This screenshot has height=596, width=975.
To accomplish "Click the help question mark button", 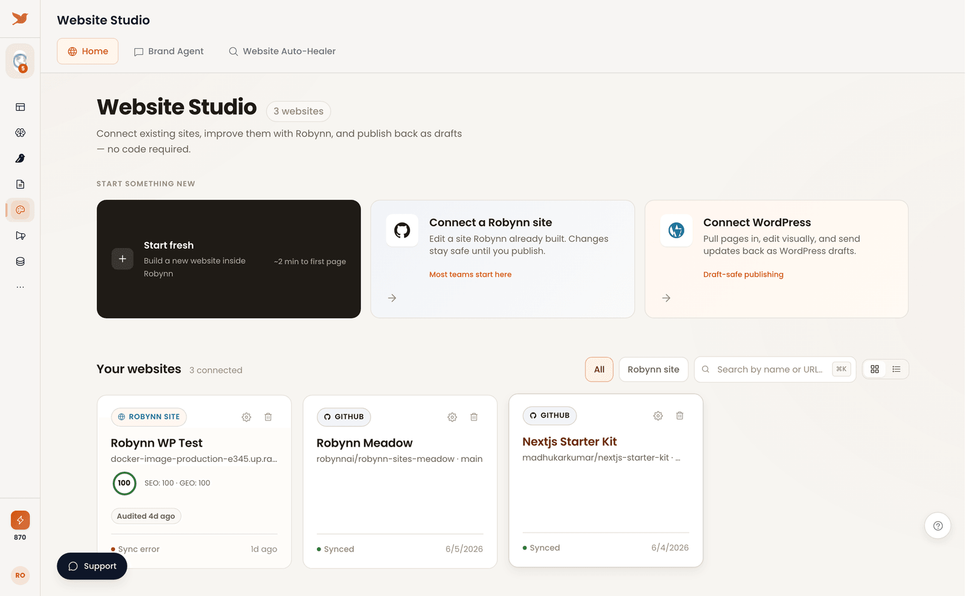I will 938,526.
